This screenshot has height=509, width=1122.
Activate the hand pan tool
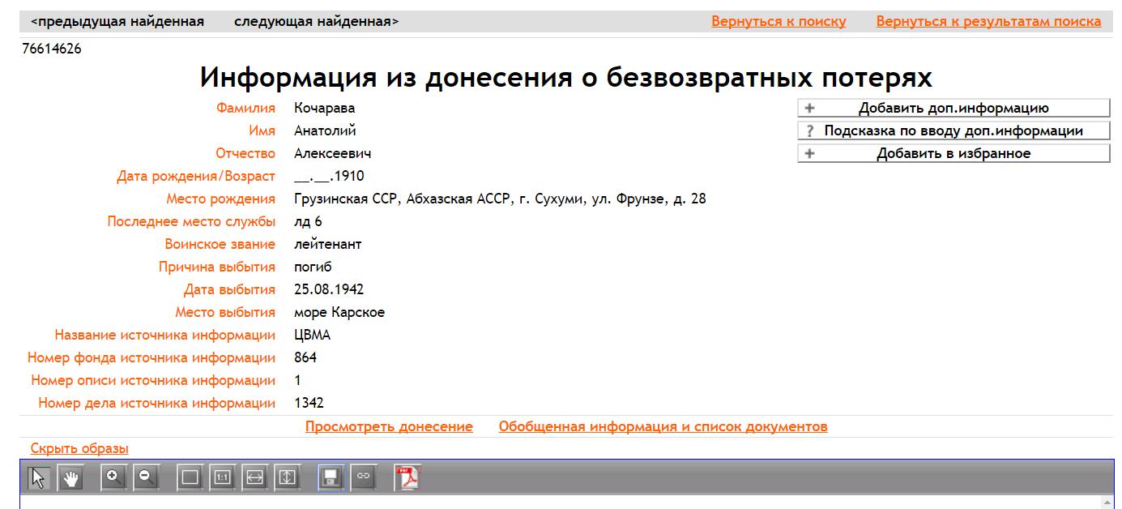click(x=71, y=478)
